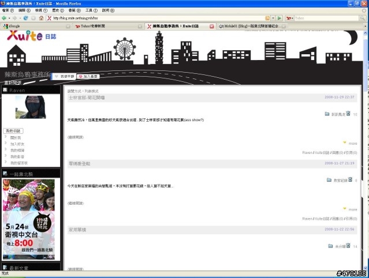The height and width of the screenshot is (278, 369).
Task: Open the Back history dropdown arrow
Action: click(x=9, y=18)
